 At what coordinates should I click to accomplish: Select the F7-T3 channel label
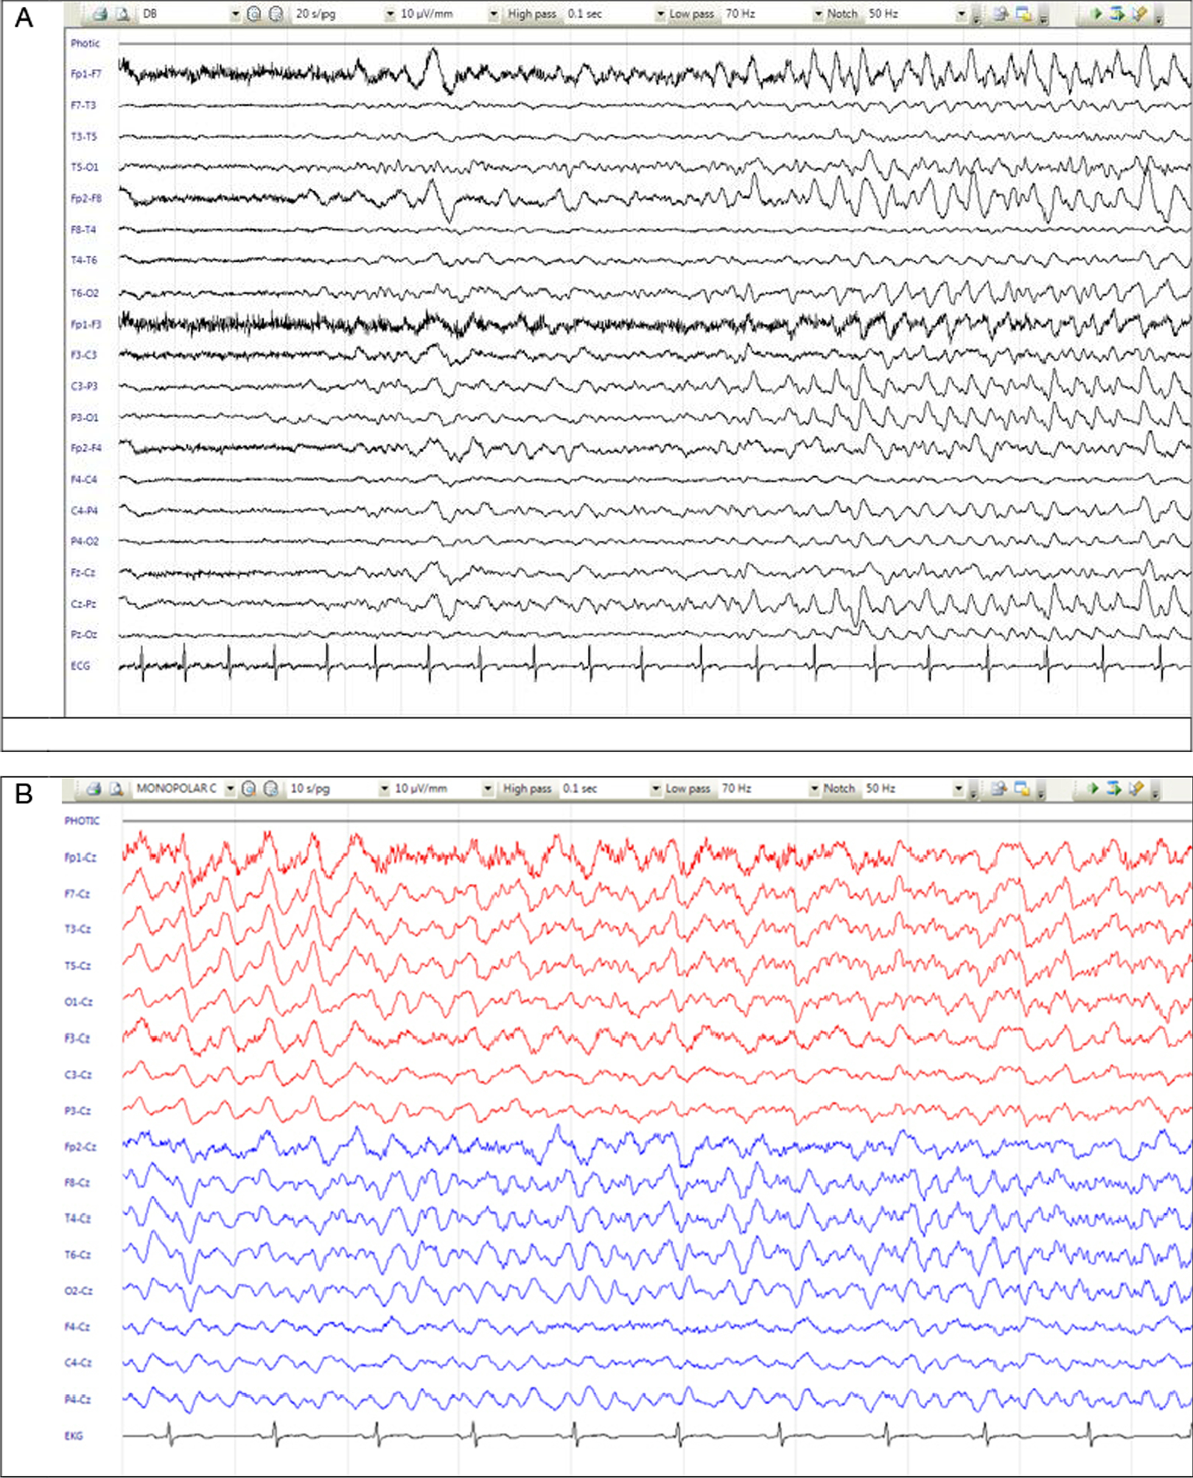click(x=83, y=105)
